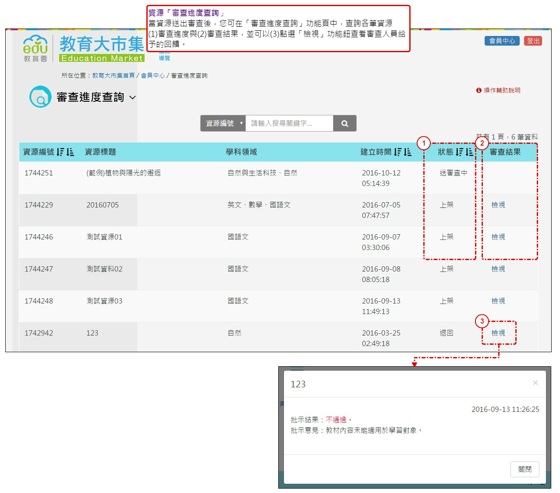Click subject 英文、數學、國語文
The width and height of the screenshot is (560, 493).
tap(259, 205)
